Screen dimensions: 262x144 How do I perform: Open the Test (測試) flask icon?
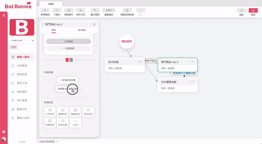coord(241,10)
